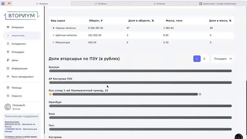Click the Черные металлы row label
Viewport: 247px width, 139px height.
point(66,28)
